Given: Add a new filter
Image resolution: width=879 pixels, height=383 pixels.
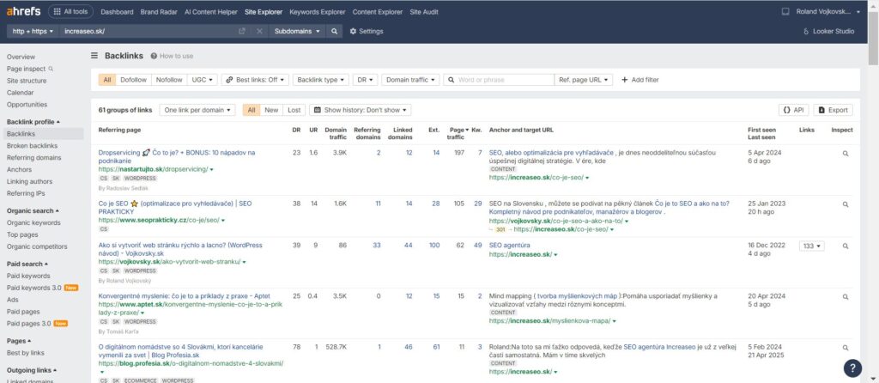Looking at the screenshot, I should 640,80.
